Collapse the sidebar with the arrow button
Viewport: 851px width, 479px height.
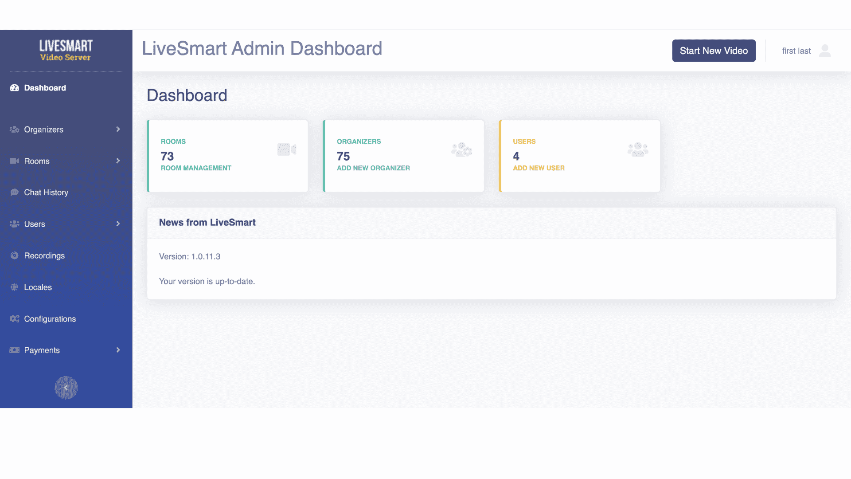tap(66, 388)
